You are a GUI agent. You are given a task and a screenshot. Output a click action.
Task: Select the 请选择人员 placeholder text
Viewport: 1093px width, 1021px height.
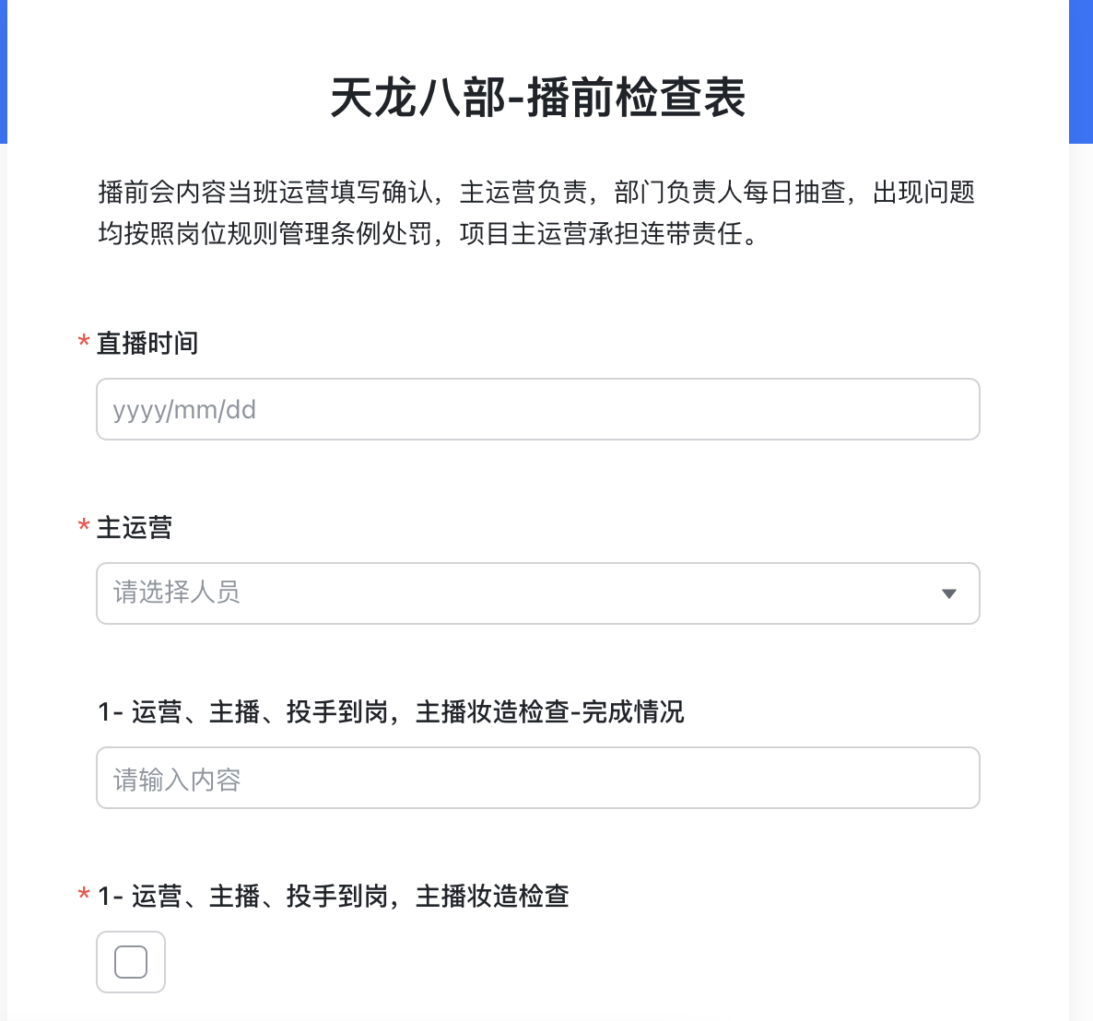(177, 593)
